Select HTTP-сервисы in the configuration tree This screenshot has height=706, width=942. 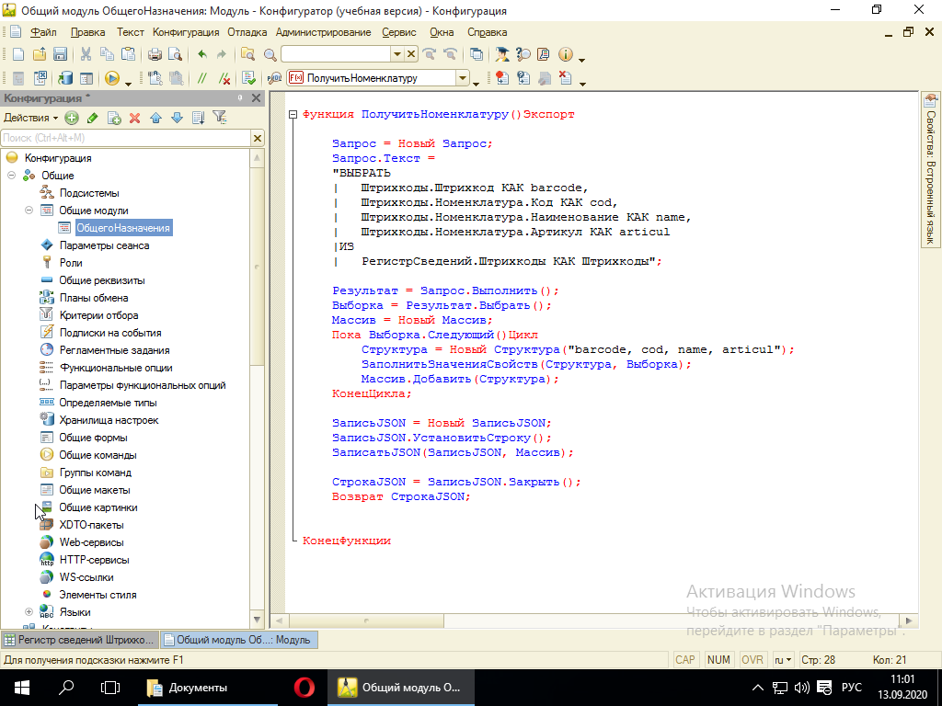click(x=94, y=560)
